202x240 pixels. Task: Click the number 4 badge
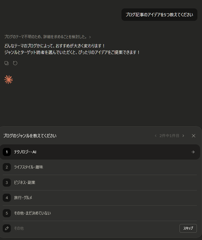coord(7,198)
